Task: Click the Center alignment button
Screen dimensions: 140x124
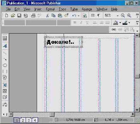Action: tap(101, 23)
